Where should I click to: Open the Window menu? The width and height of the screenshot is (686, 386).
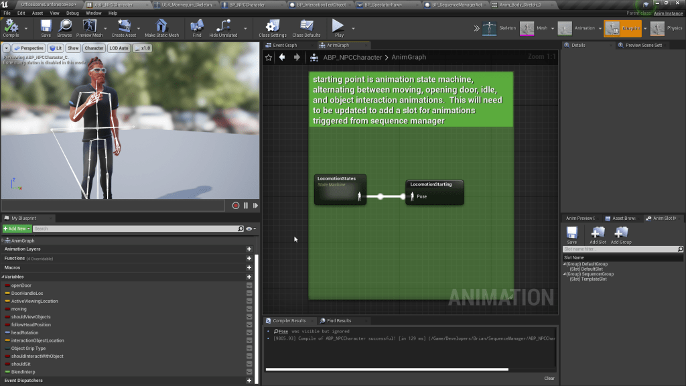[x=94, y=13]
